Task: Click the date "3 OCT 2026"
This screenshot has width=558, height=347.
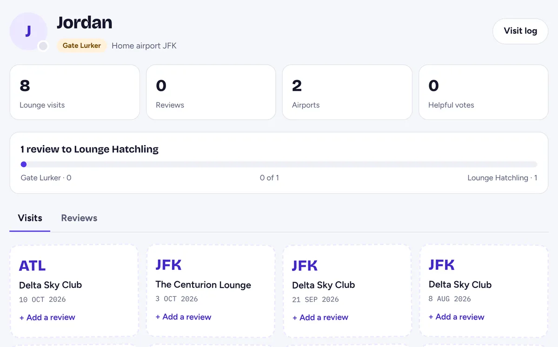Action: click(x=177, y=299)
